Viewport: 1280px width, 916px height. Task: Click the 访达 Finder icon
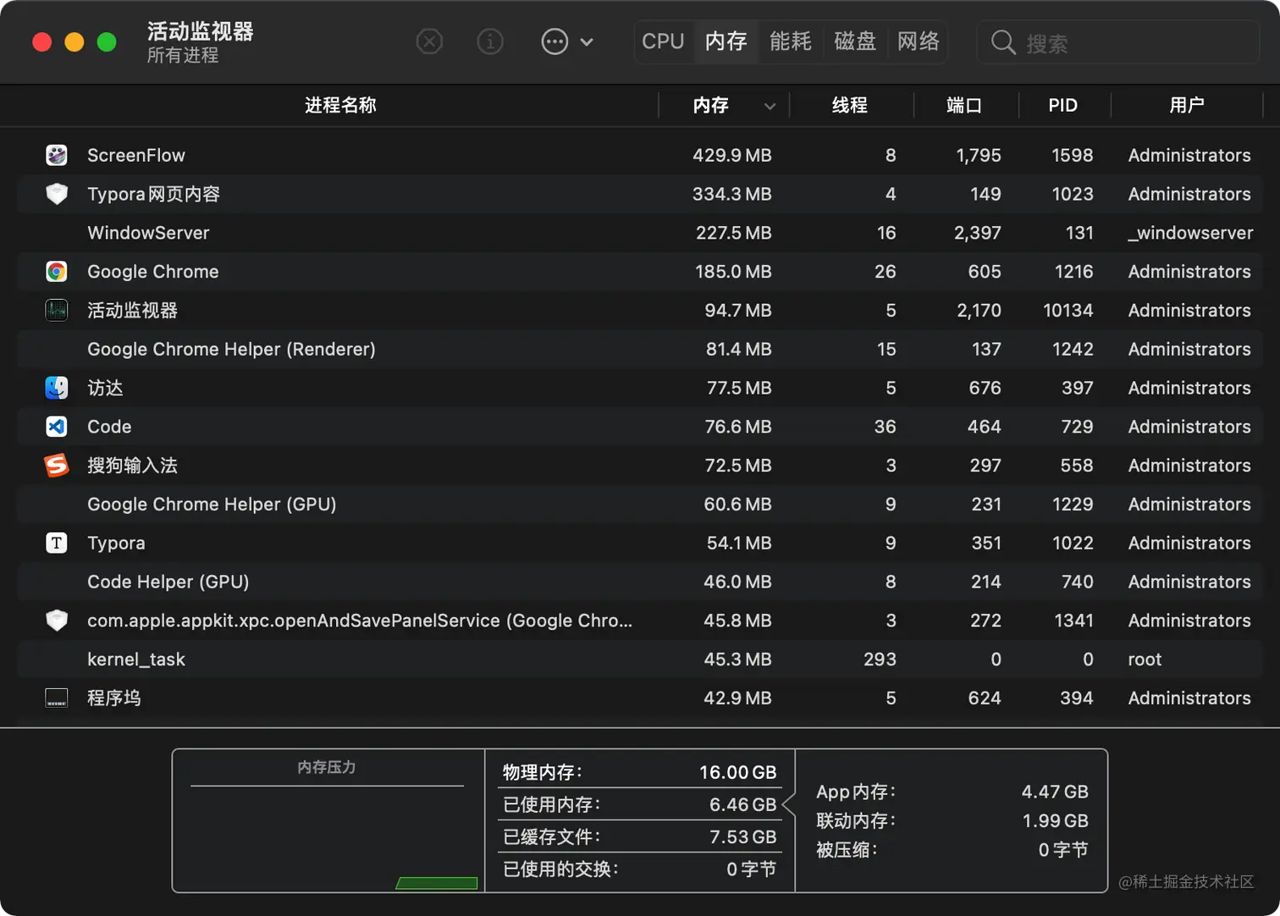click(x=57, y=388)
